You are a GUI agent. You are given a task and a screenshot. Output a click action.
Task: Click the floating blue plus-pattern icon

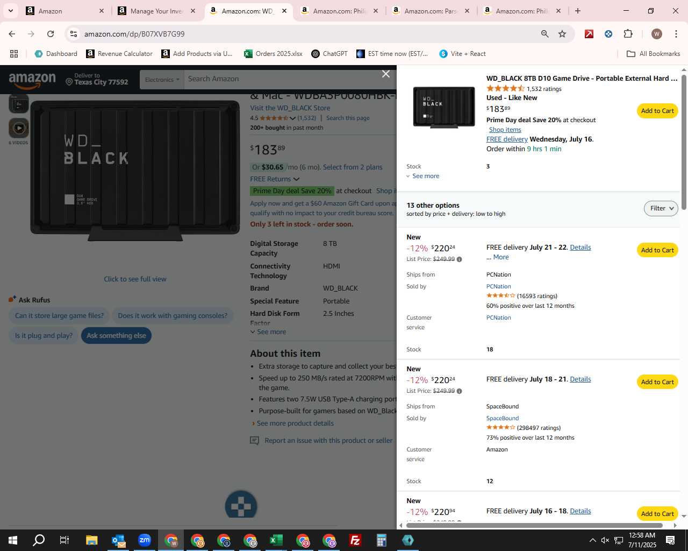pos(241,505)
